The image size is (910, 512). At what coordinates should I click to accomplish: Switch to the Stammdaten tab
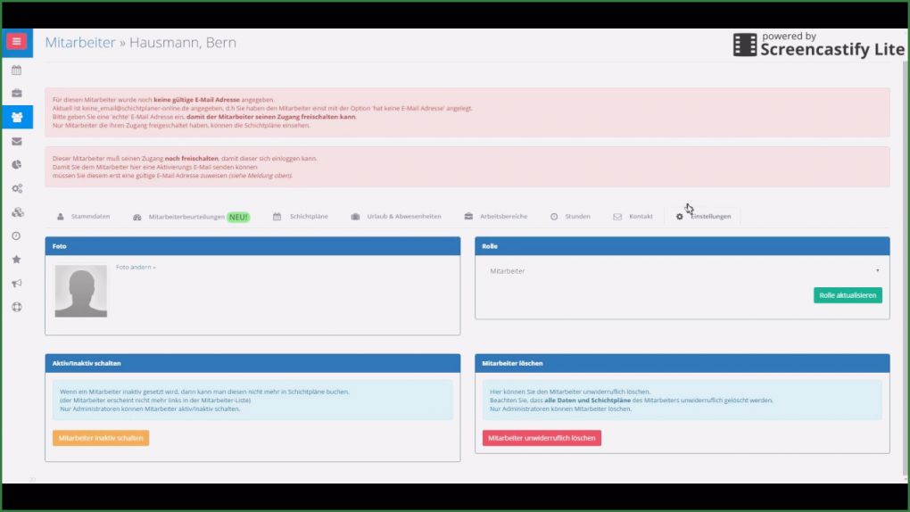(x=84, y=217)
